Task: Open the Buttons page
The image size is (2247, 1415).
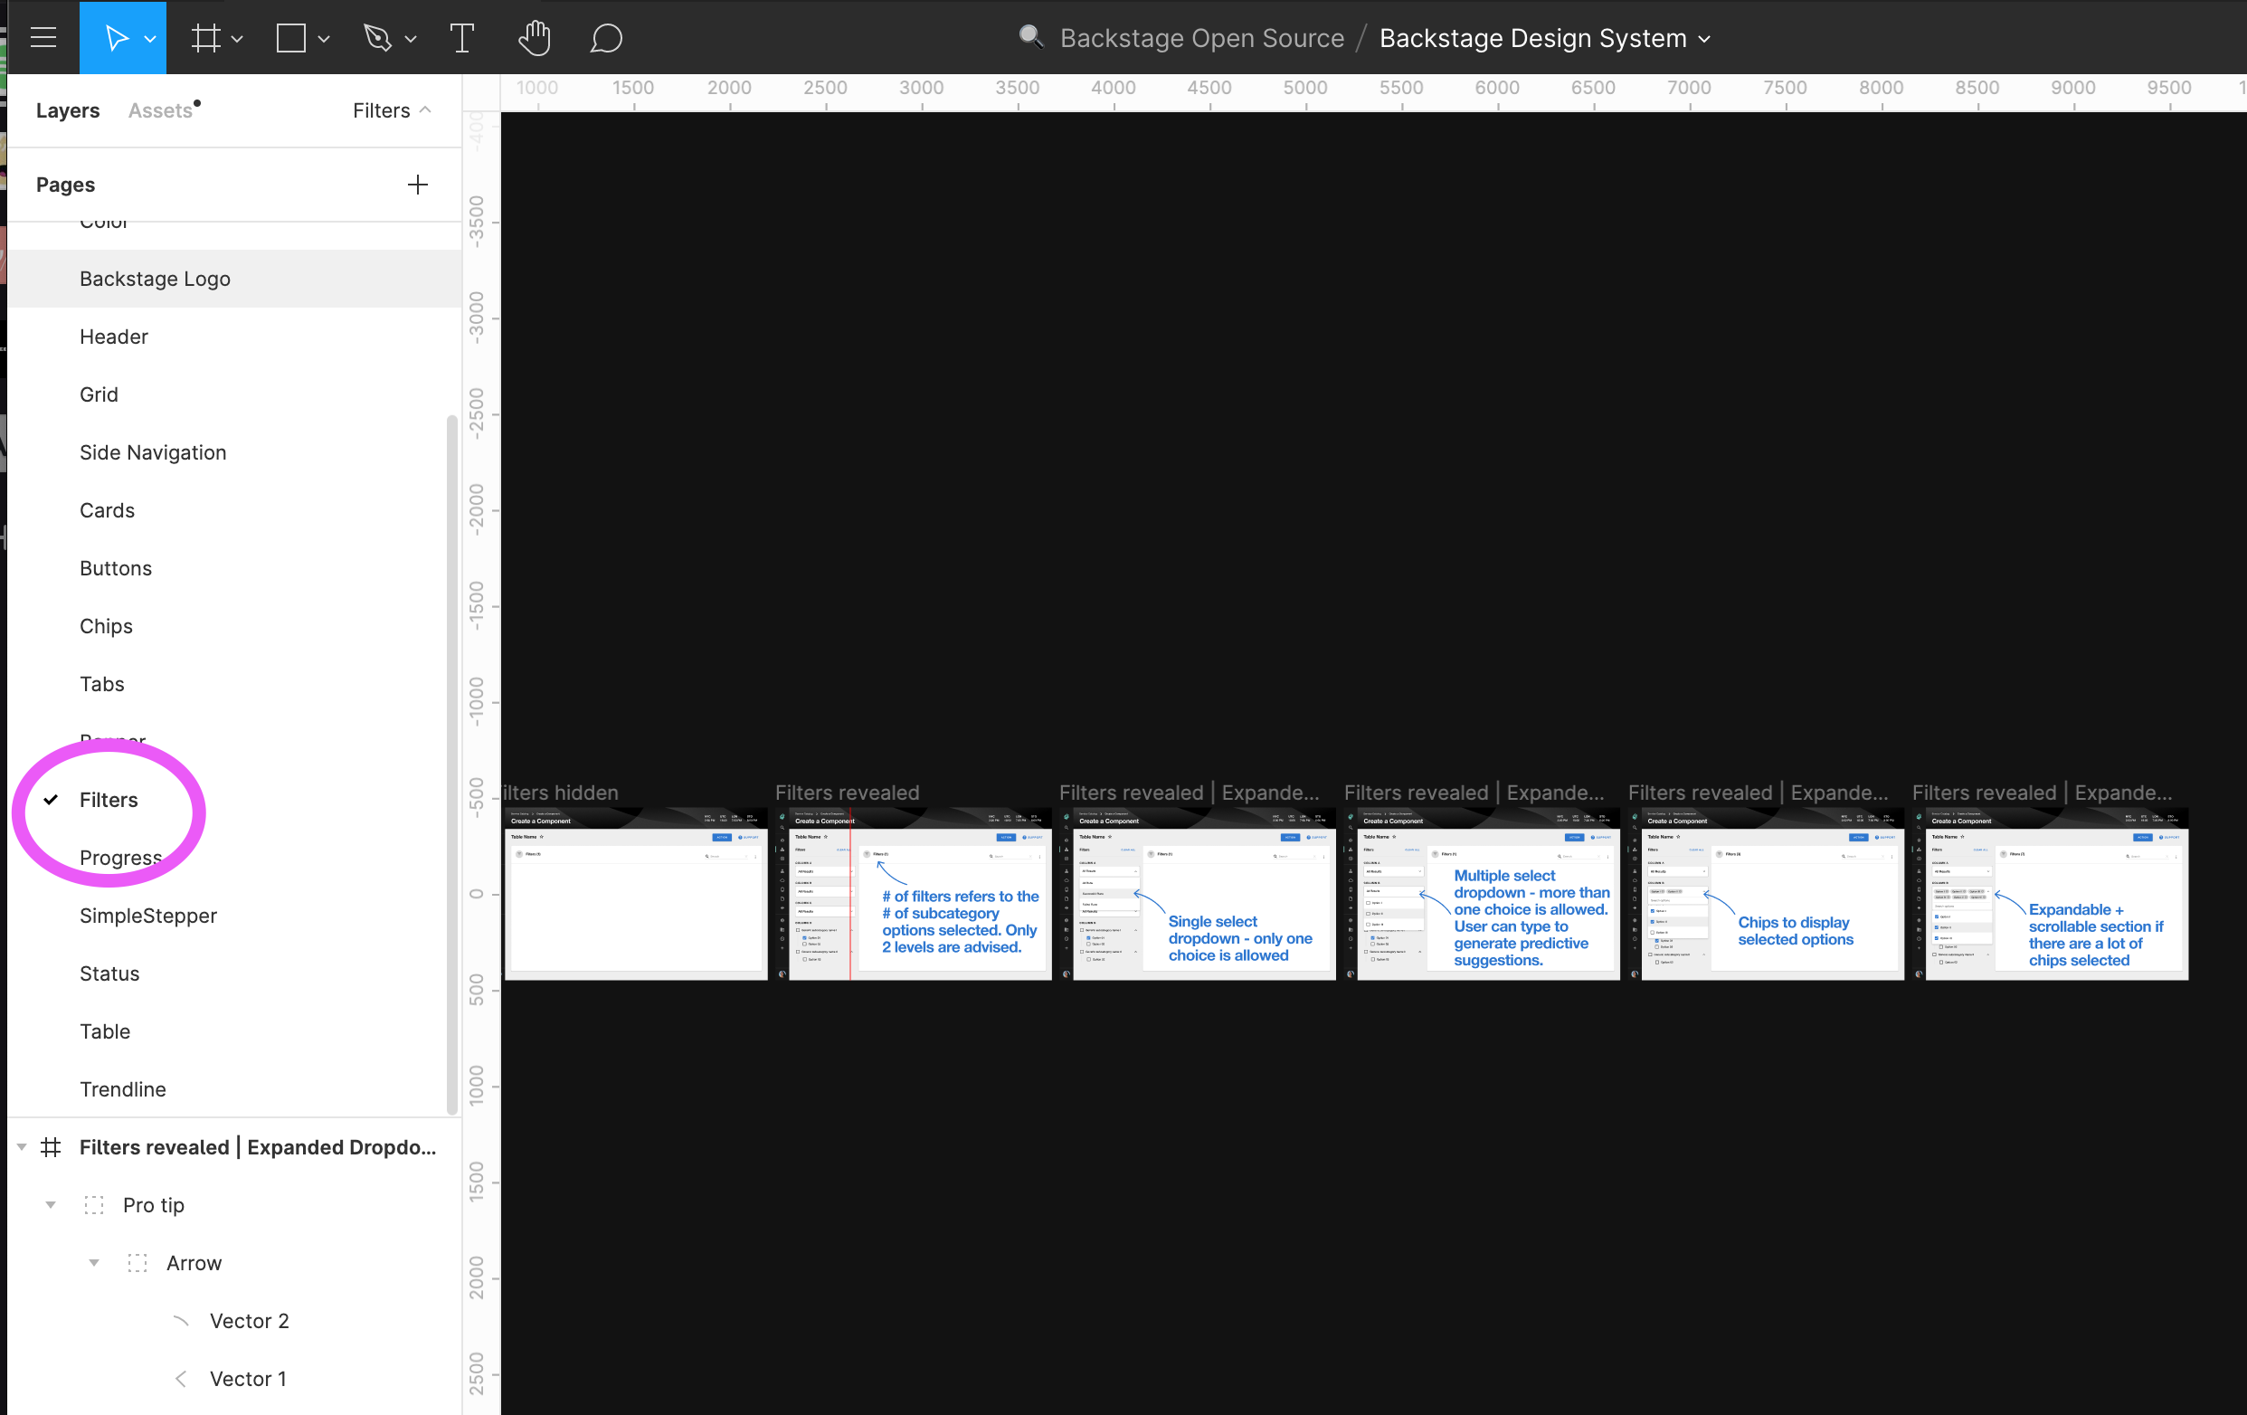Action: coord(234,567)
